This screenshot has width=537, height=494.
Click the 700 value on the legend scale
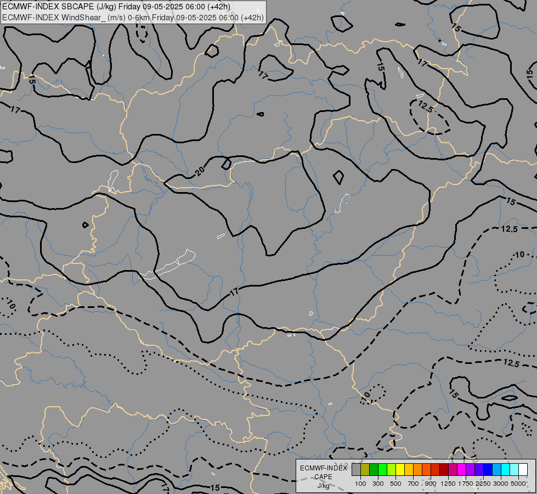(414, 484)
